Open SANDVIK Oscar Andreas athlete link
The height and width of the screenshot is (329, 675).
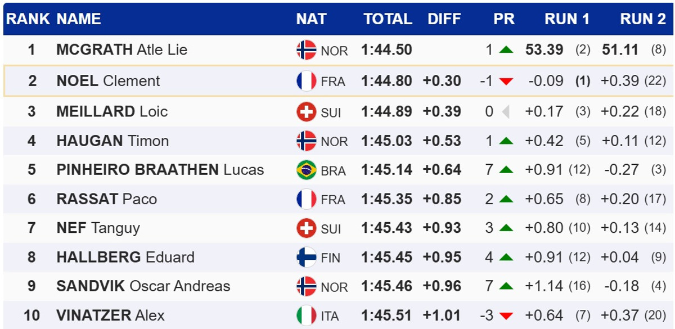(143, 286)
